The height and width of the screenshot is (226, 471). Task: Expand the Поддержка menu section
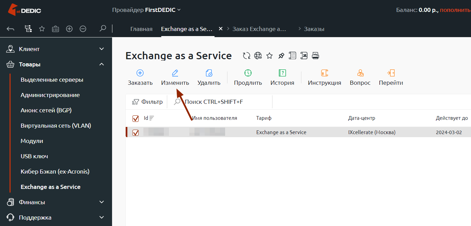click(56, 217)
